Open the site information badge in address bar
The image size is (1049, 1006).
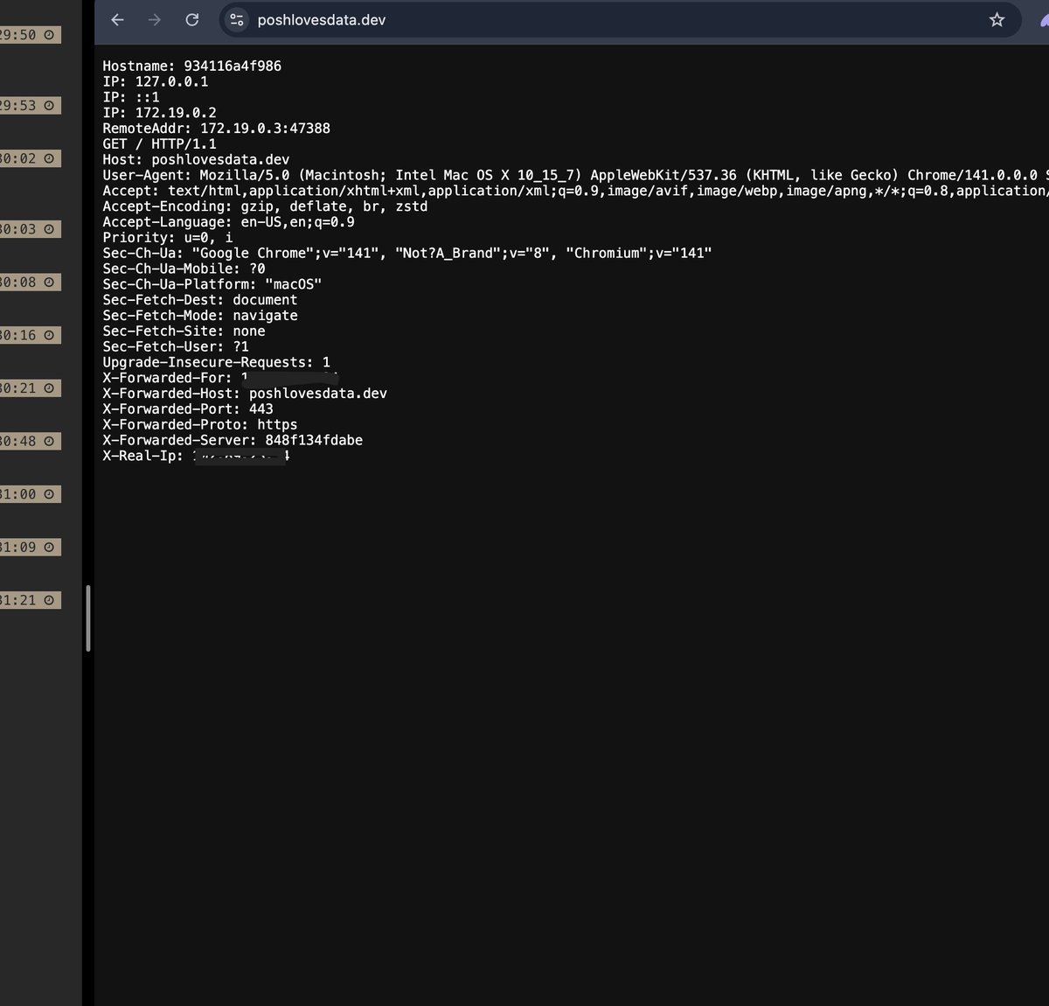pos(236,19)
